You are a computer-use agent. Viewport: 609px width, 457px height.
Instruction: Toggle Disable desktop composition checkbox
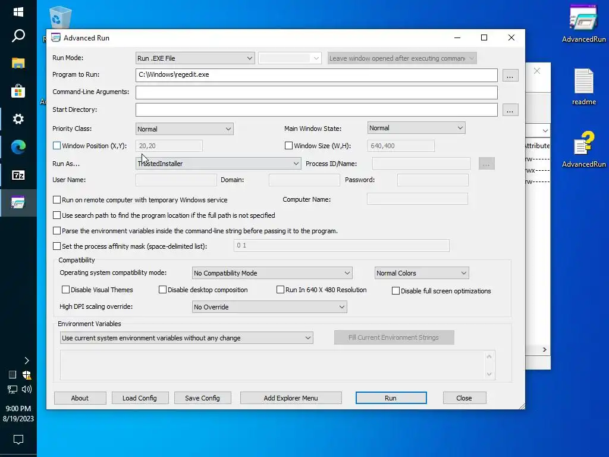[163, 290]
